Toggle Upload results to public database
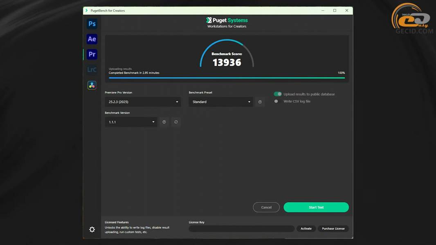The image size is (436, 245). tap(278, 94)
